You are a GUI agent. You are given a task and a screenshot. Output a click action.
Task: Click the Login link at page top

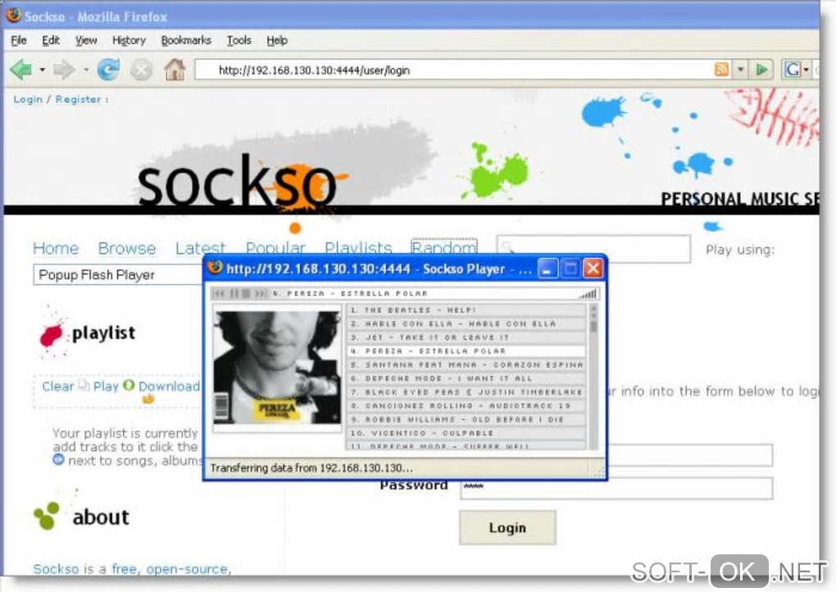pos(28,99)
